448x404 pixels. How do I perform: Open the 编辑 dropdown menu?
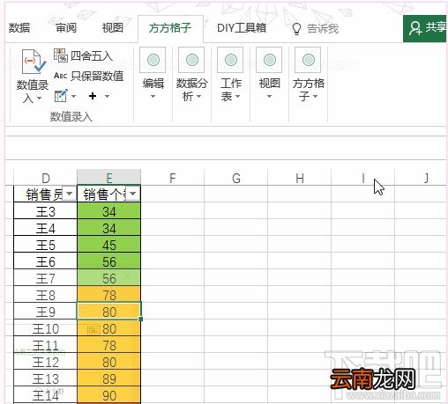point(153,96)
